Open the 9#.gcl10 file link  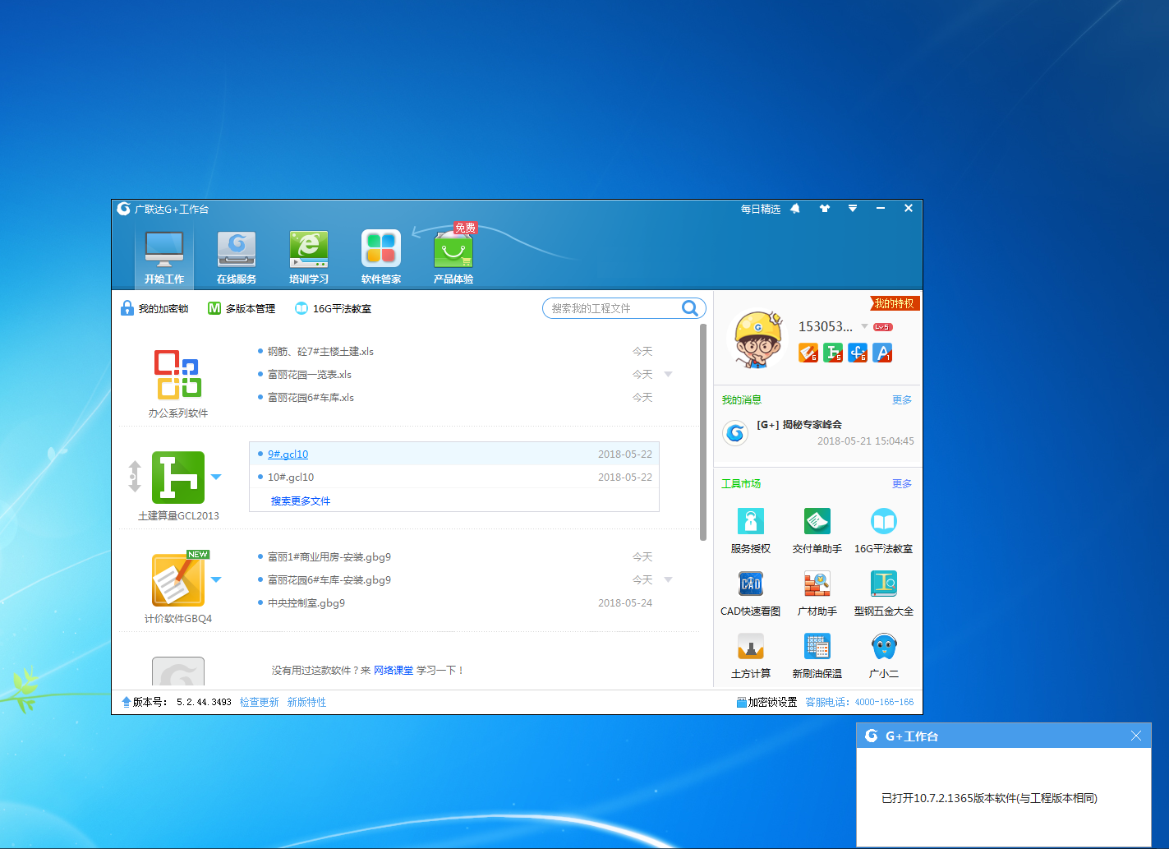288,454
